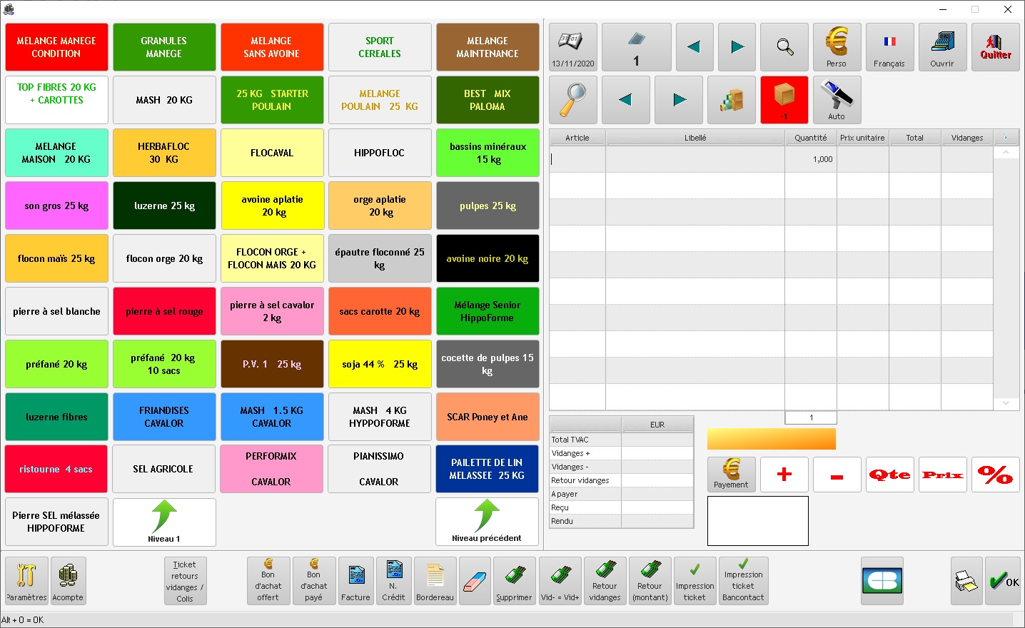1025x628 pixels.
Task: Open the Perso euro icon
Action: (x=837, y=47)
